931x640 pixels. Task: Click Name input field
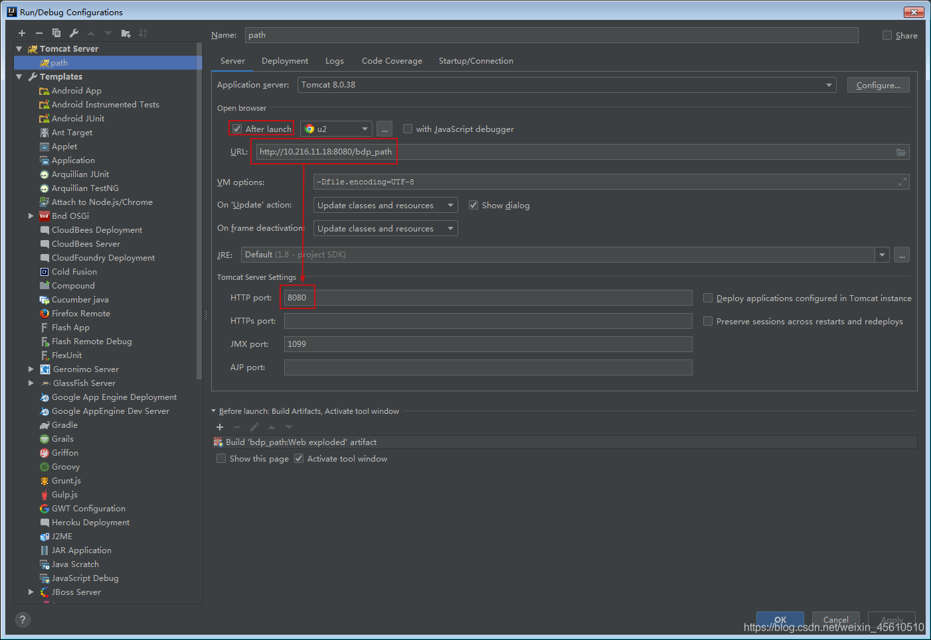(551, 35)
